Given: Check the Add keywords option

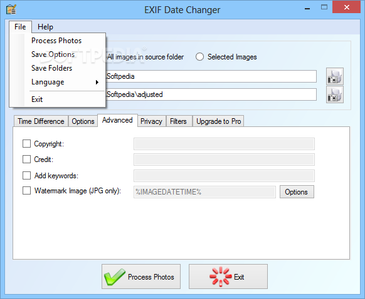Looking at the screenshot, I should [26, 176].
